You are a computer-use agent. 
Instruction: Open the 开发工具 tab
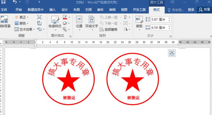139,10
